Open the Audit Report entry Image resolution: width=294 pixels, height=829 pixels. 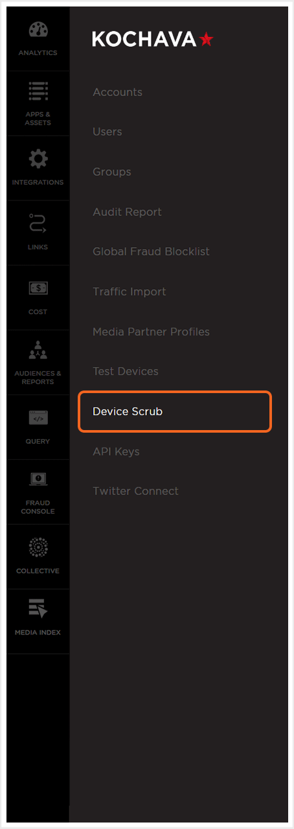click(x=127, y=212)
